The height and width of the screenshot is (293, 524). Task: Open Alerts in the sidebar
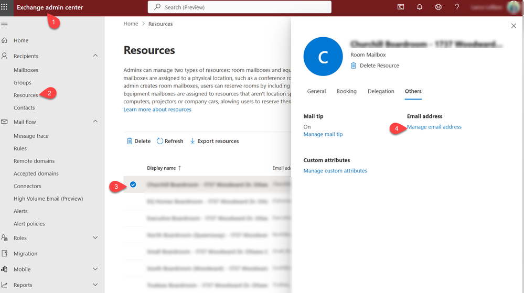tap(21, 211)
